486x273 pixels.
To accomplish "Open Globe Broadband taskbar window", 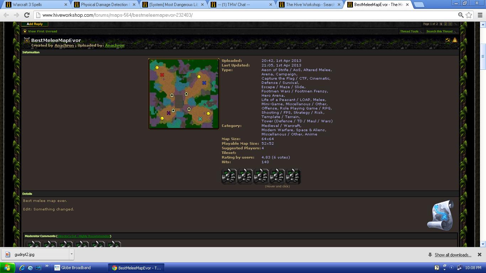I will tap(80, 268).
